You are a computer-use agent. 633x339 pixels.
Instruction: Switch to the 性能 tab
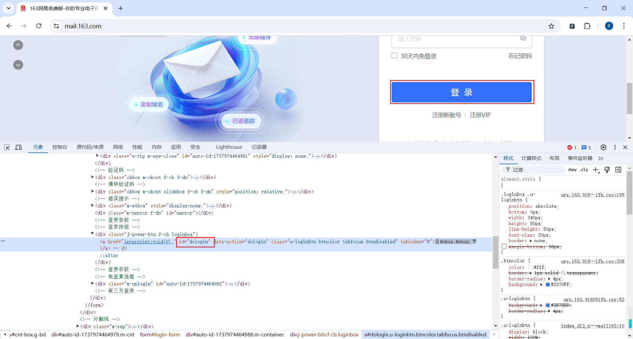(137, 147)
